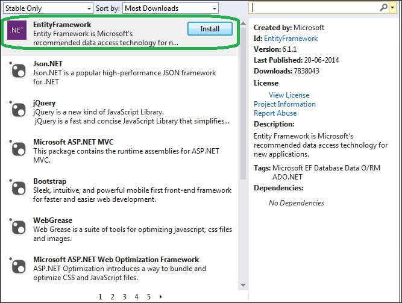The width and height of the screenshot is (402, 303).
Task: Click the Json.NET description text
Action: [x=124, y=77]
